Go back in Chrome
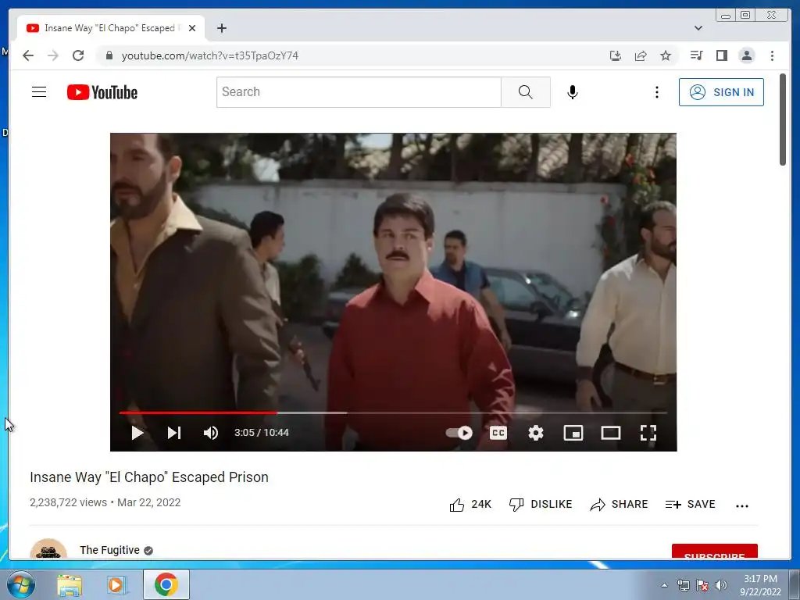This screenshot has width=800, height=600. point(28,55)
